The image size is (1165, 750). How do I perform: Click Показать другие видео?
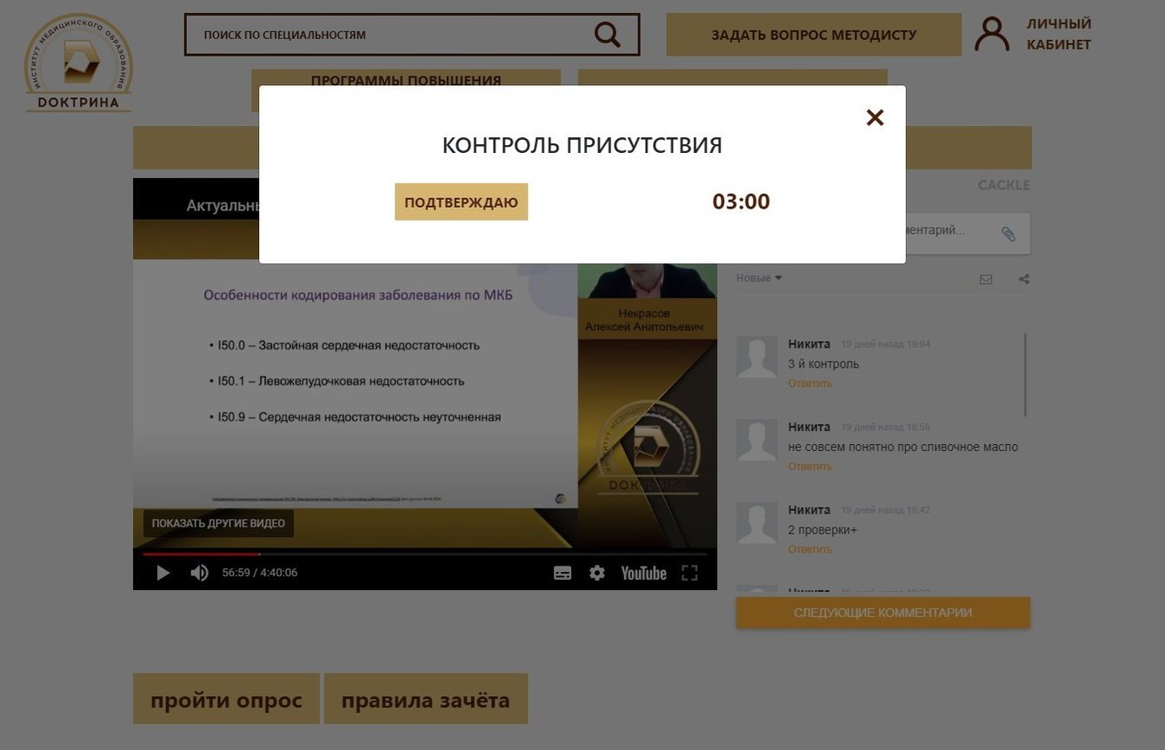coord(218,523)
